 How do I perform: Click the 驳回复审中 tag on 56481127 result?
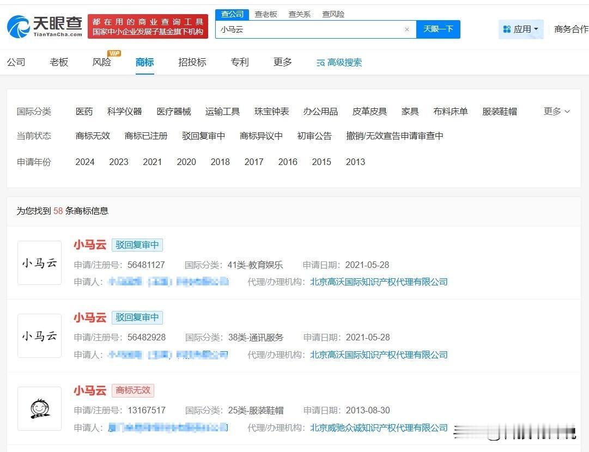(x=137, y=245)
